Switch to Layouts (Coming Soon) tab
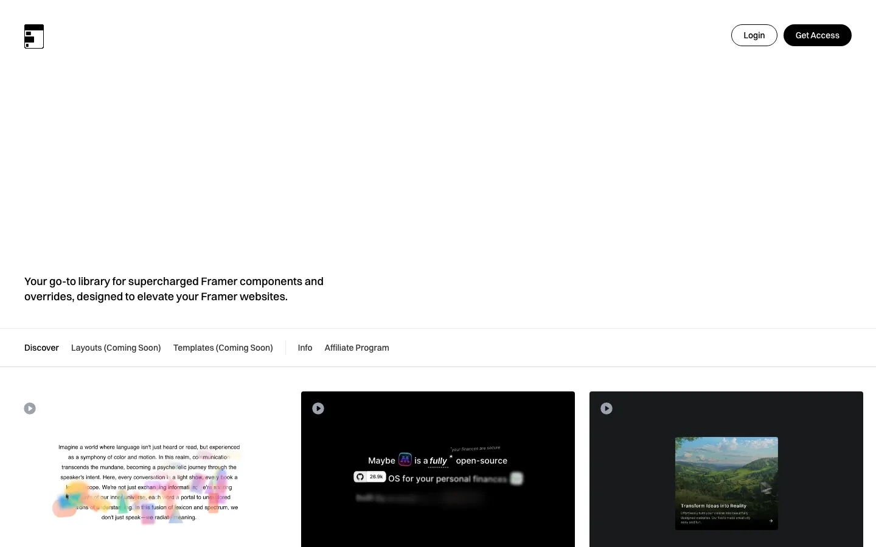Image resolution: width=876 pixels, height=547 pixels. click(x=116, y=348)
